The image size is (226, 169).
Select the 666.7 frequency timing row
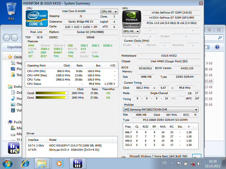(x=160, y=132)
